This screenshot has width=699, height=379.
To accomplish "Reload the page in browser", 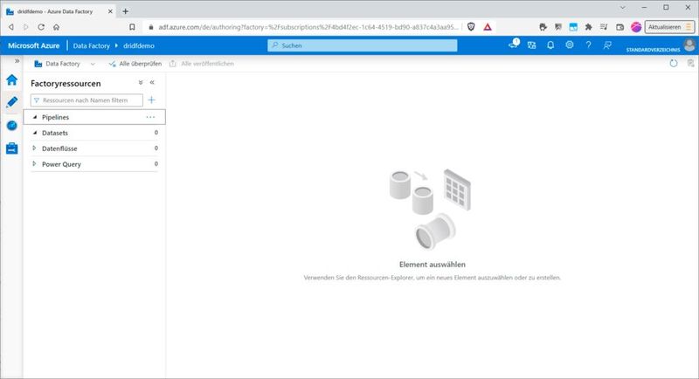I will [41, 27].
